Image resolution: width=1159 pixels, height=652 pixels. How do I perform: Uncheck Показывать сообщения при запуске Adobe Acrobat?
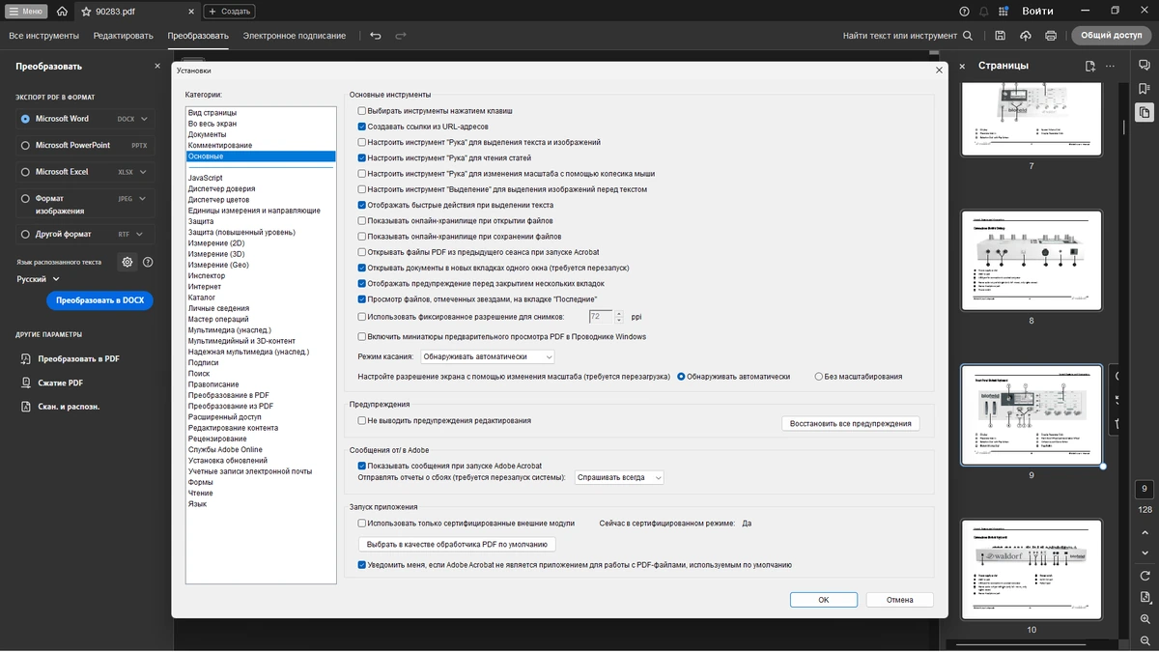pos(362,466)
